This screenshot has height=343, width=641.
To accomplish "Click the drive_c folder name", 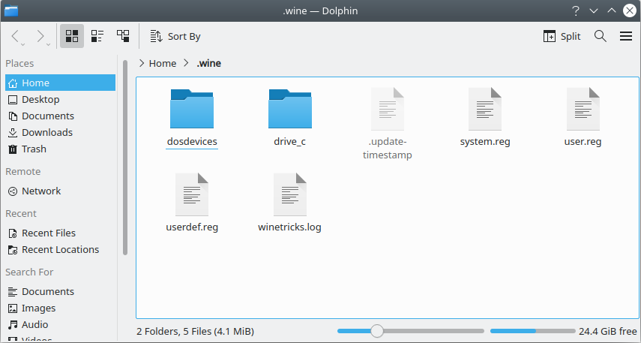I will point(290,142).
